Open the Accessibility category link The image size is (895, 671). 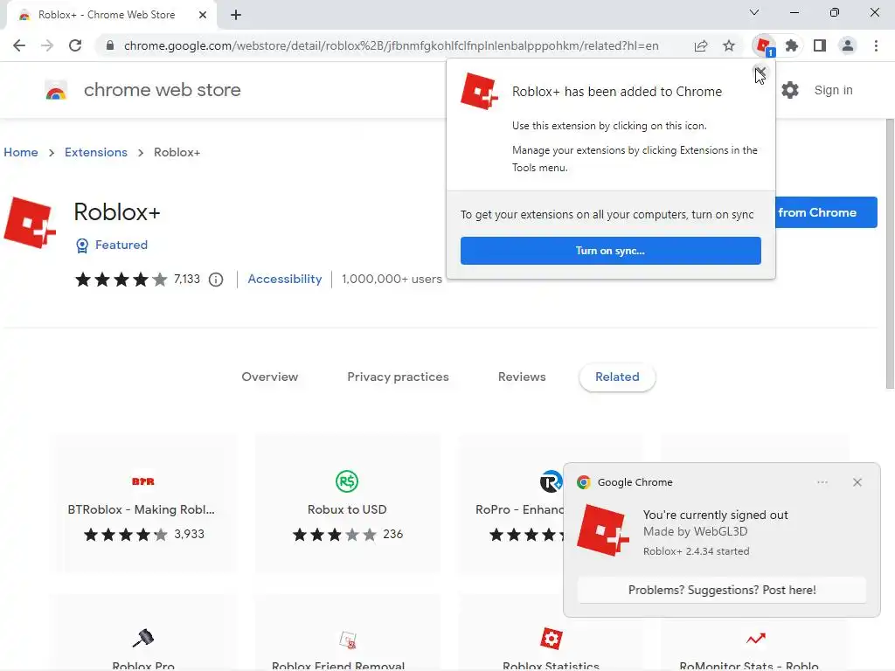pos(285,279)
